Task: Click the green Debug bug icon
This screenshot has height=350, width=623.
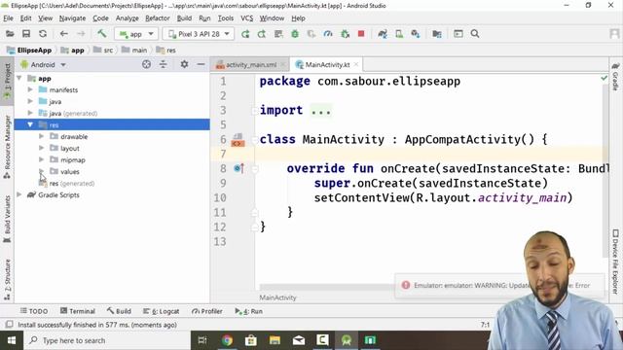Action: tap(295, 34)
